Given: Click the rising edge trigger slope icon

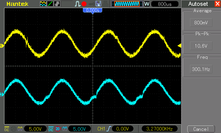Looking at the screenshot, I should click(109, 129).
